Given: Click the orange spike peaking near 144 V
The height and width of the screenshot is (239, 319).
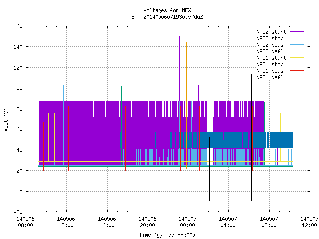Looking at the screenshot, I should click(186, 106).
